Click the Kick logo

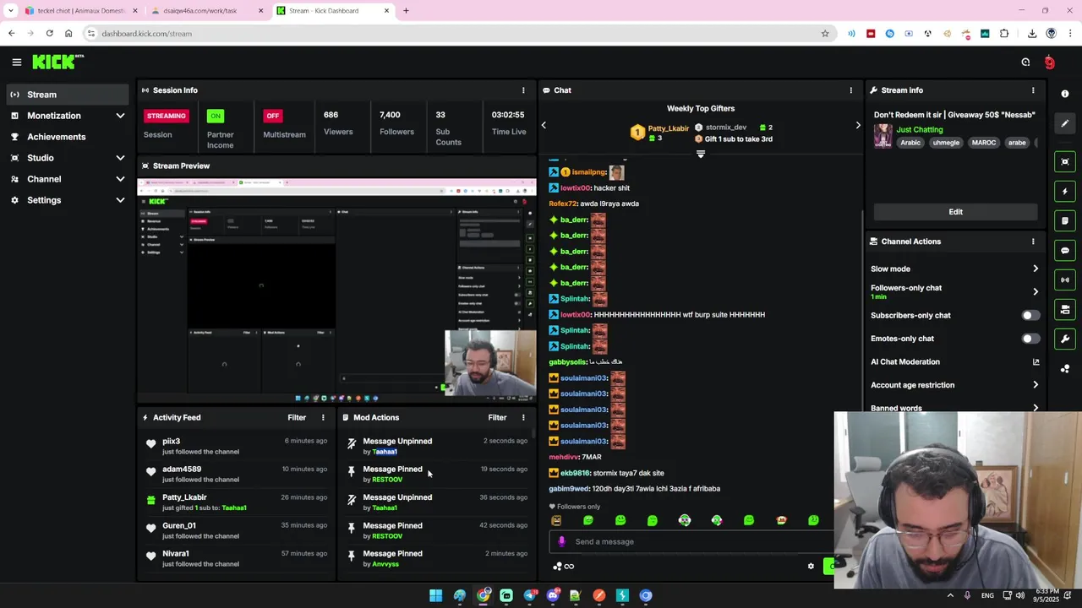(57, 62)
